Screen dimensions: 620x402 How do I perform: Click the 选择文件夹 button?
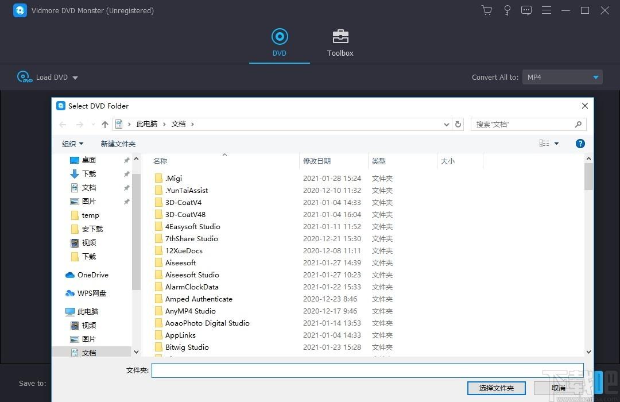click(496, 388)
